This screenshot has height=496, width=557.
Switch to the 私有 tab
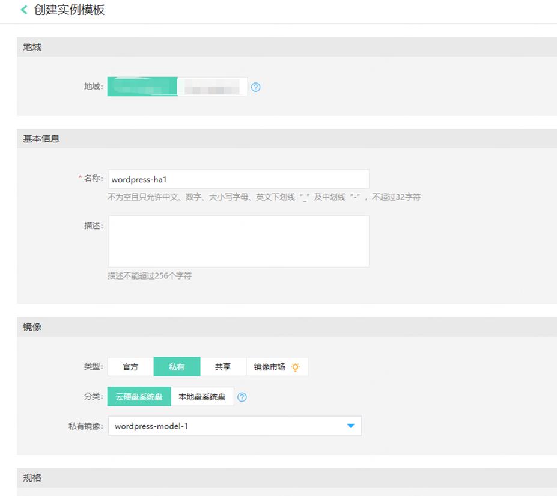point(177,366)
